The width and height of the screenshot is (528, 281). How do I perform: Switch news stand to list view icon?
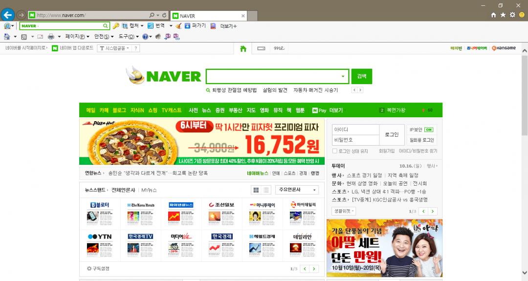point(266,190)
